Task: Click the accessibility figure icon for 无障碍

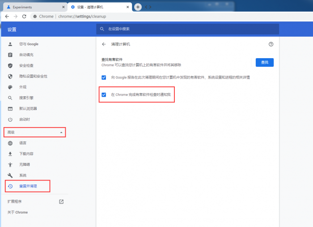Action: coord(10,165)
